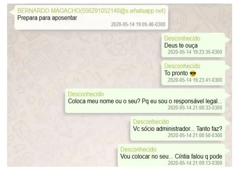The height and width of the screenshot is (175, 240).
Task: Click the 'Vou colocar no seu' message
Action: tap(171, 156)
